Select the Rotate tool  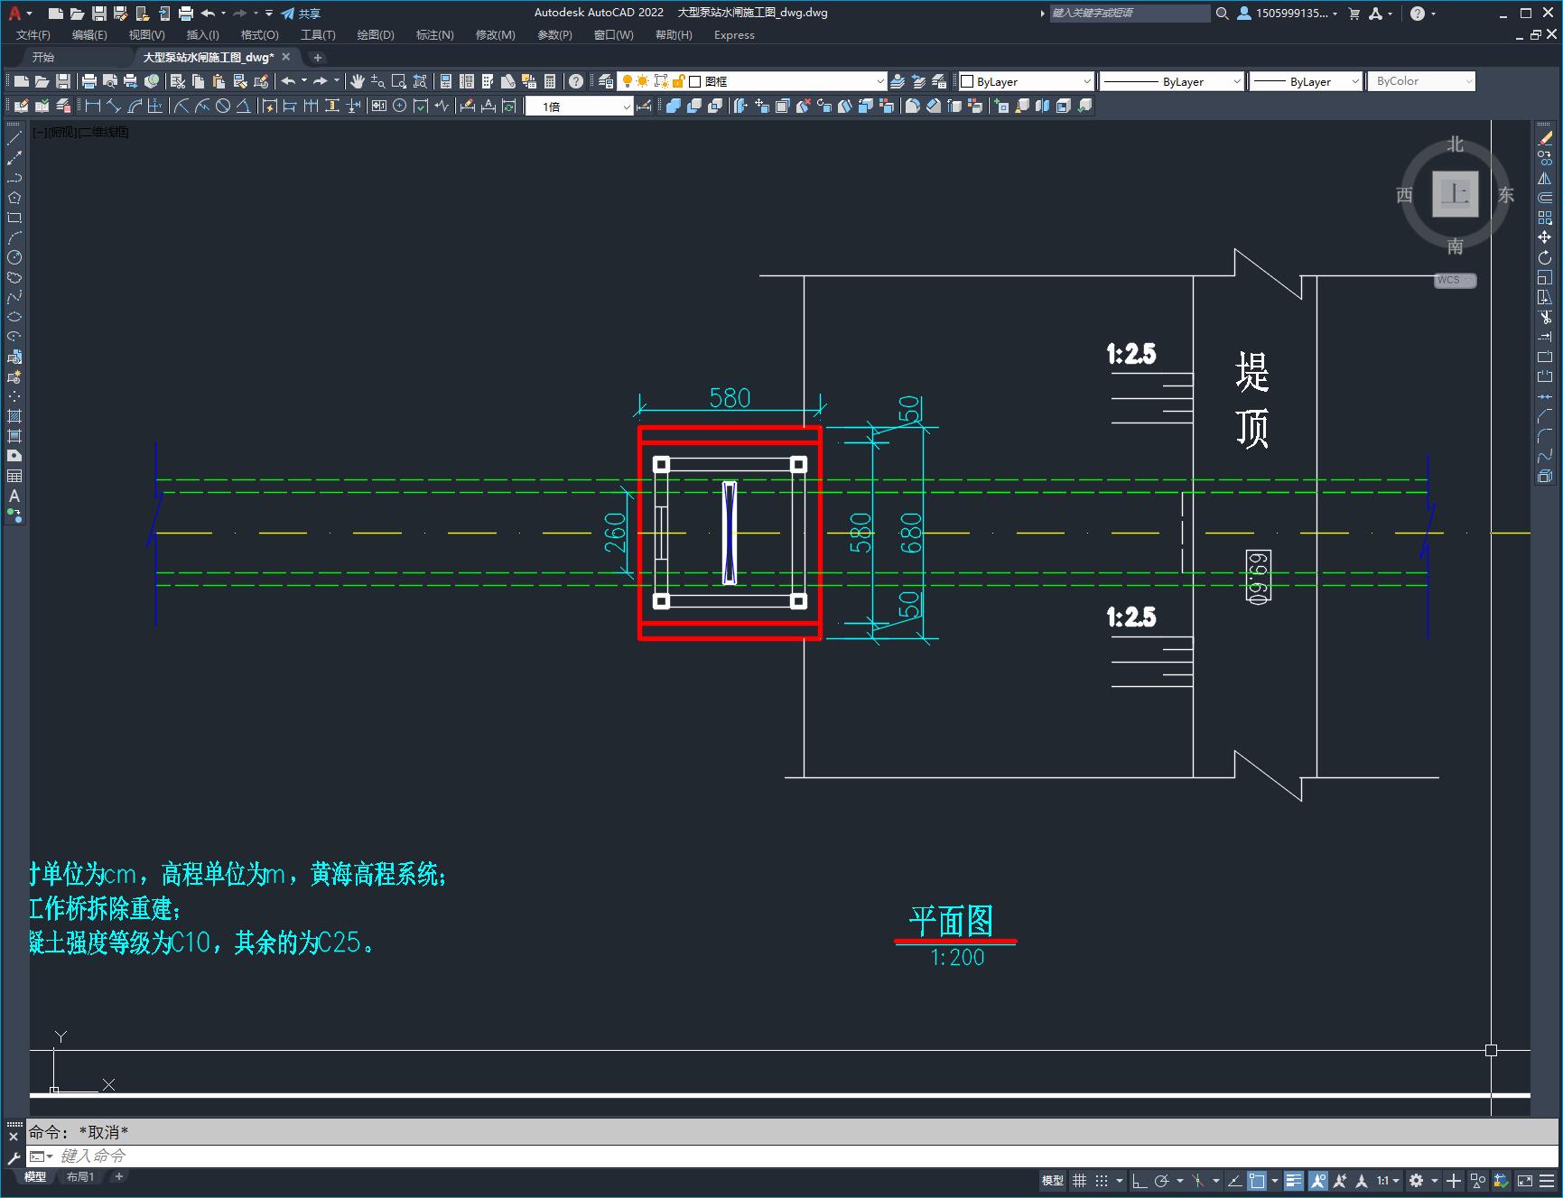coord(1545,257)
